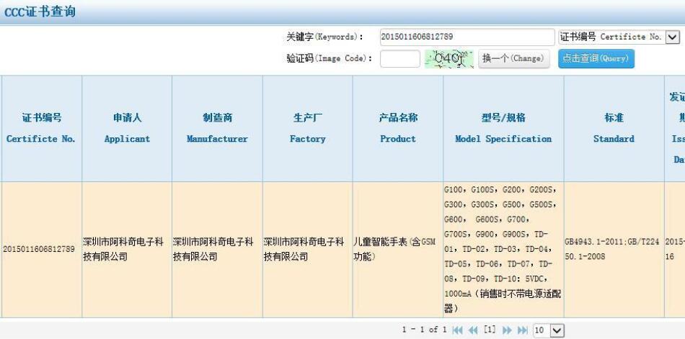Click the 点击查询 (Query) button
Viewport: 685px width, 339px height.
[596, 58]
